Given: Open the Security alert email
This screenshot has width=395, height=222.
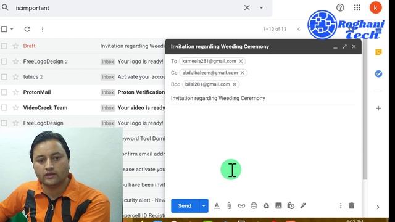Looking at the screenshot, I should tap(144, 200).
